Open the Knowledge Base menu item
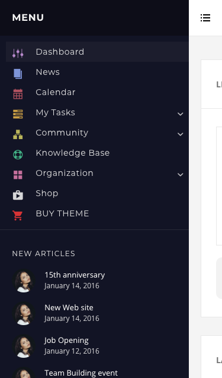The height and width of the screenshot is (378, 222). tap(97, 153)
